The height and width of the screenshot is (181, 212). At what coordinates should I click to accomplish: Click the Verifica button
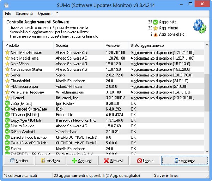pyautogui.click(x=19, y=161)
